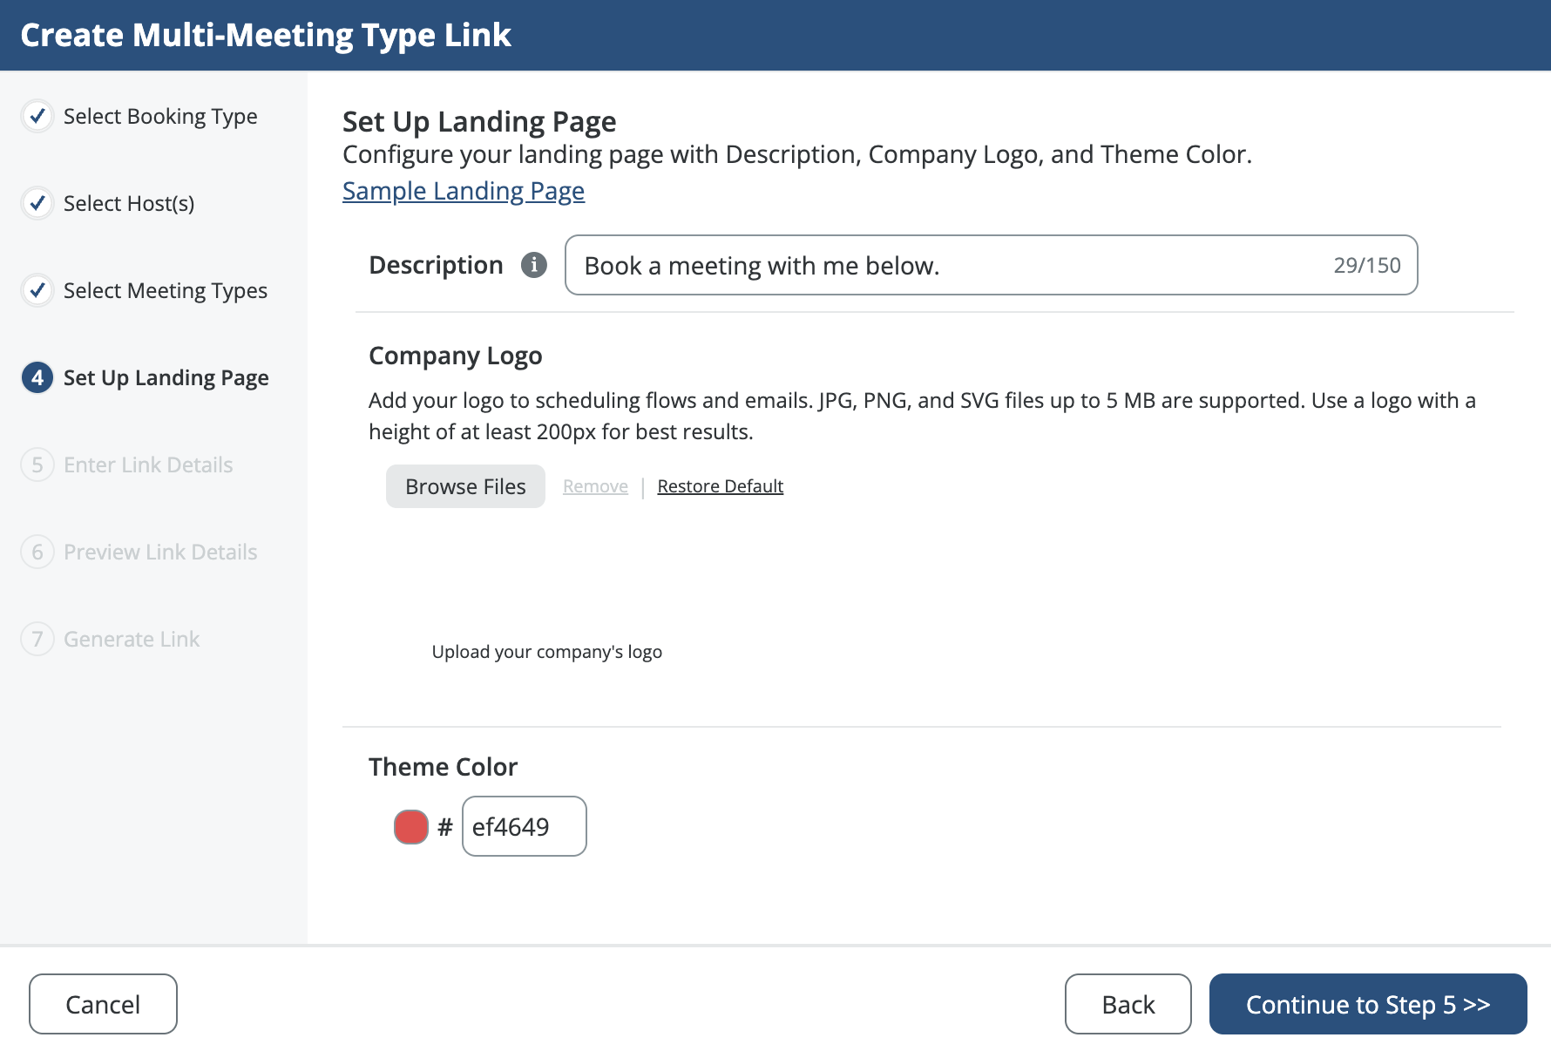Click step 6 number circle

[37, 552]
